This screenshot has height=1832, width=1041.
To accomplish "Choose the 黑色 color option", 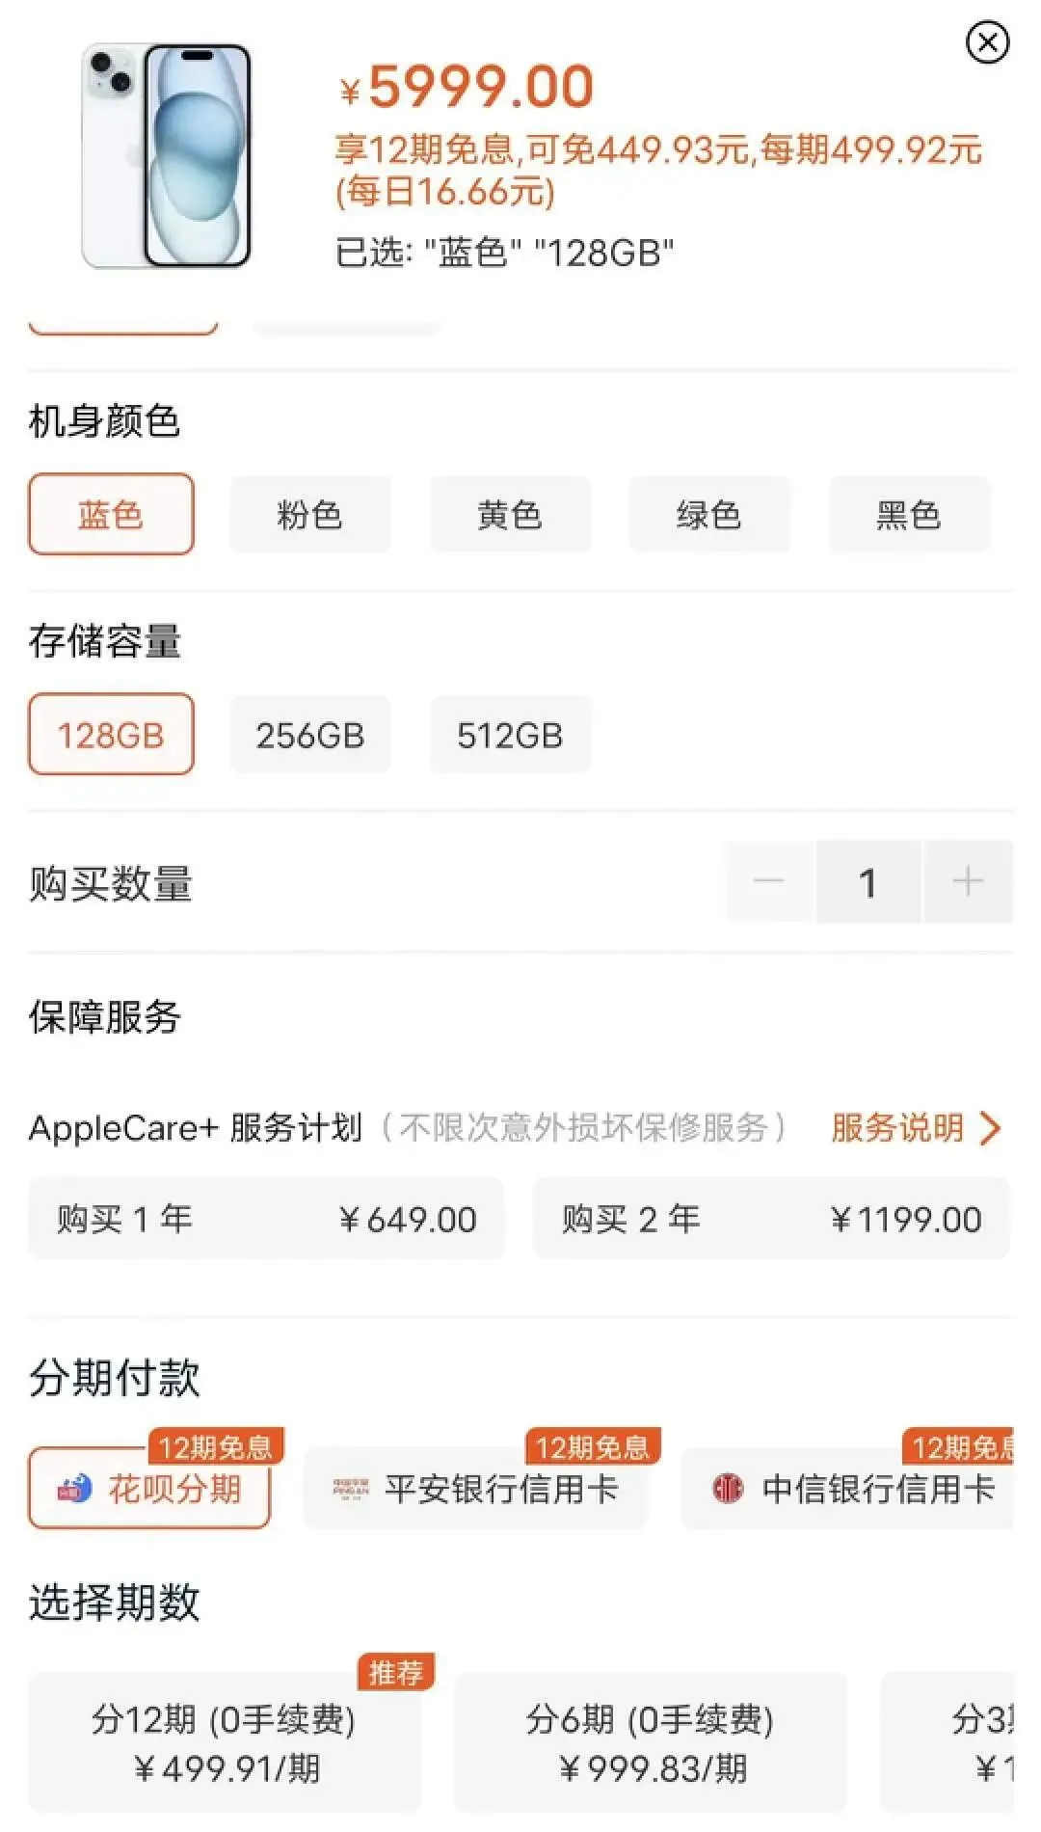I will click(x=908, y=514).
